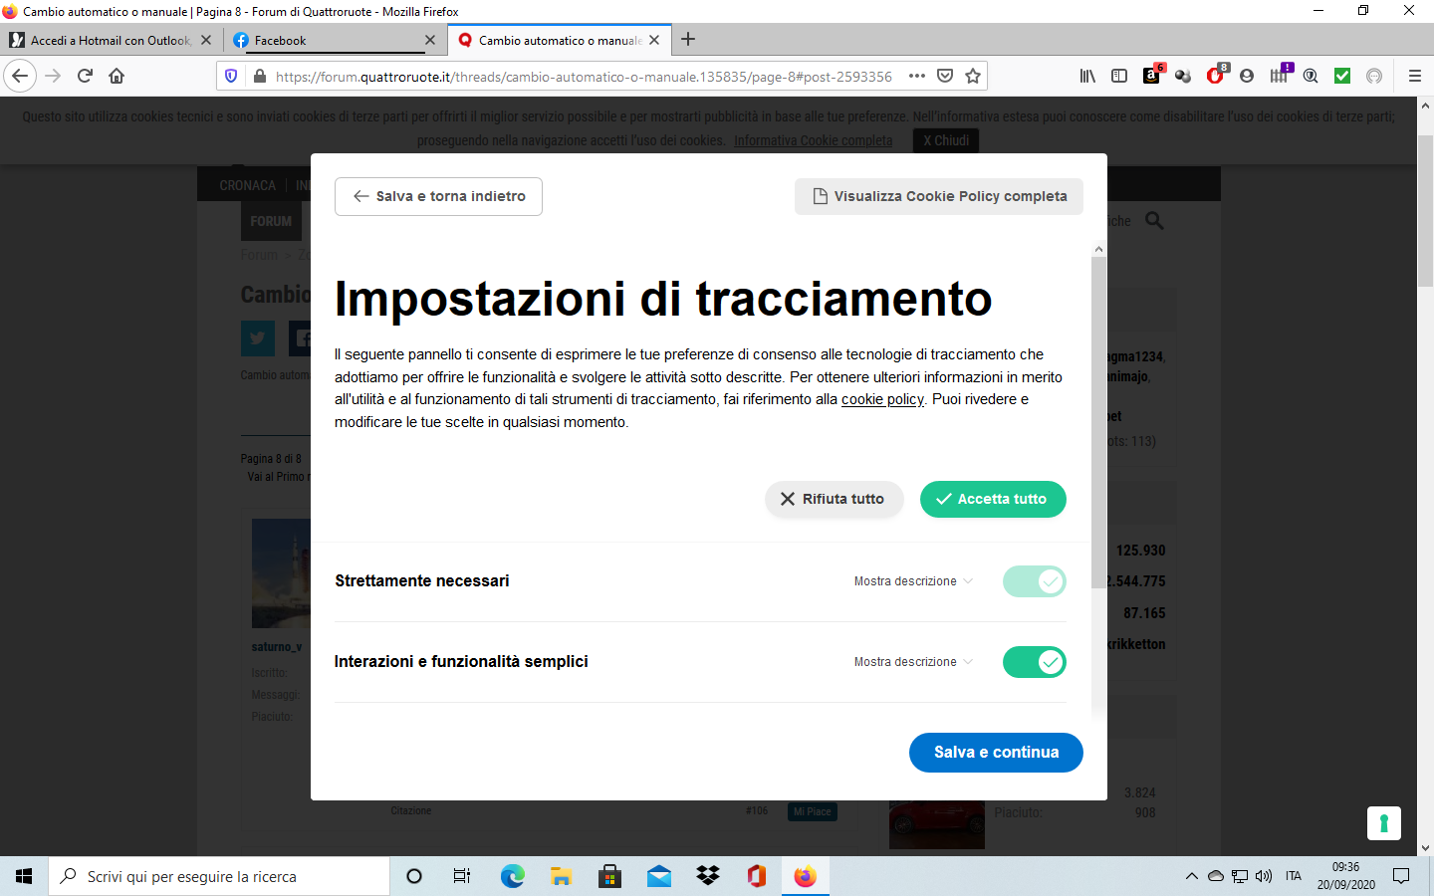Viewport: 1434px width, 896px height.
Task: Open Microsoft Edge from taskbar
Action: (512, 876)
